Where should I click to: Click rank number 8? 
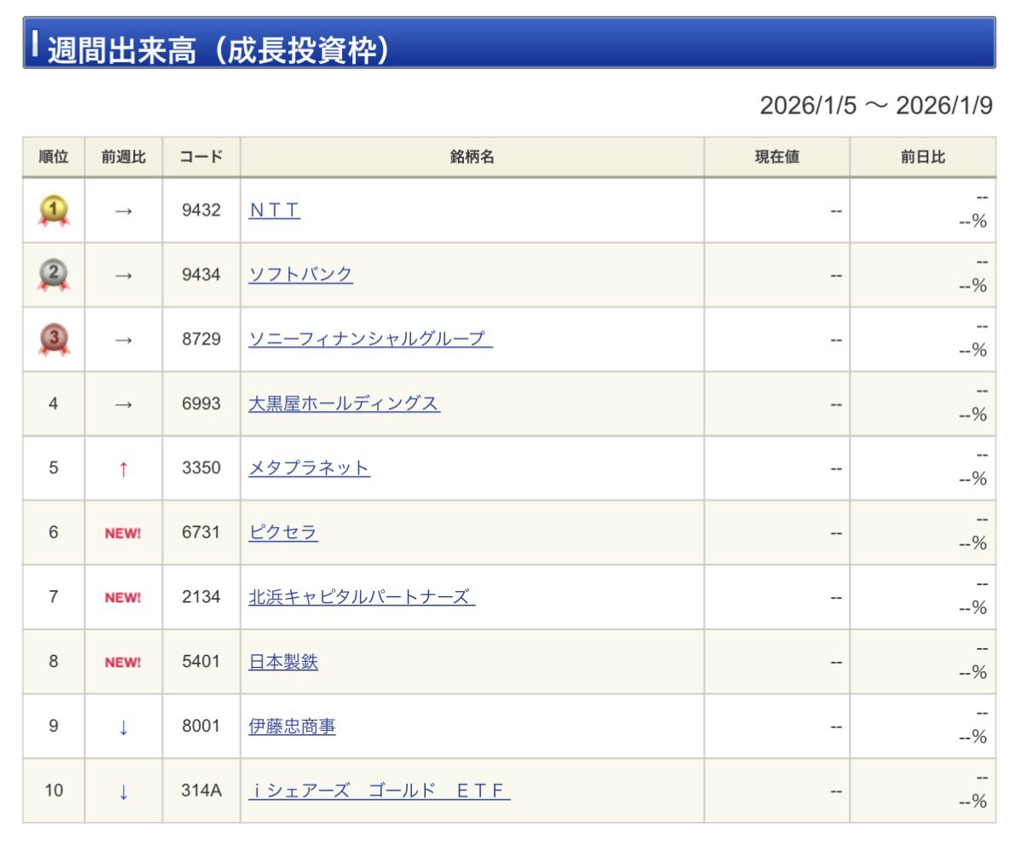(54, 661)
